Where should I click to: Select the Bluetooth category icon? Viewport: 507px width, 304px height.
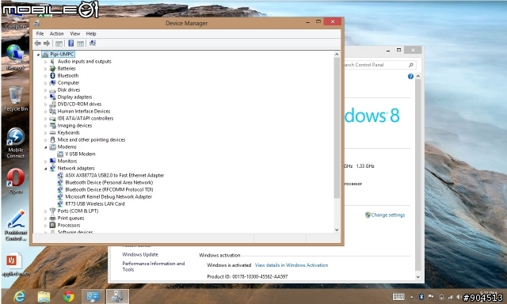coord(53,75)
